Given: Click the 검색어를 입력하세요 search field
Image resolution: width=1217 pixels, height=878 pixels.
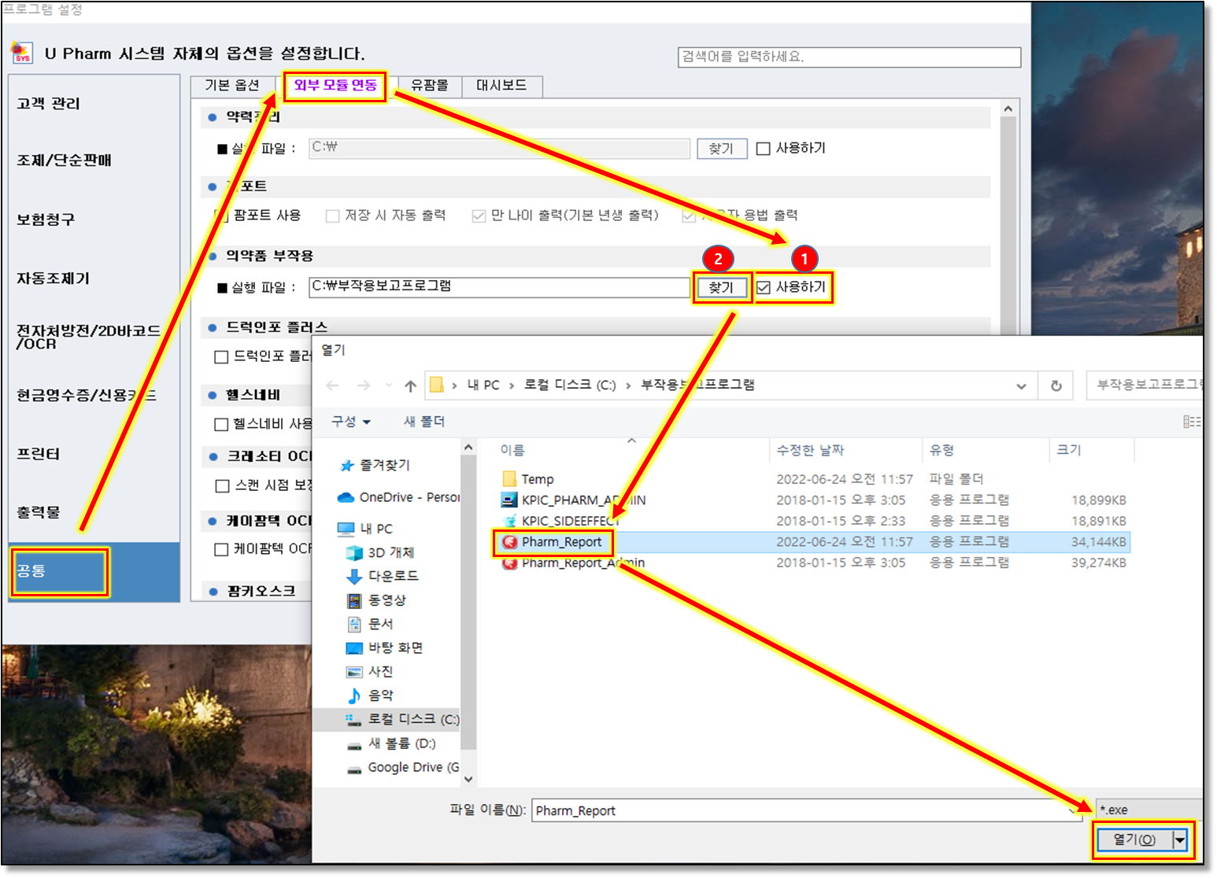Looking at the screenshot, I should click(849, 57).
